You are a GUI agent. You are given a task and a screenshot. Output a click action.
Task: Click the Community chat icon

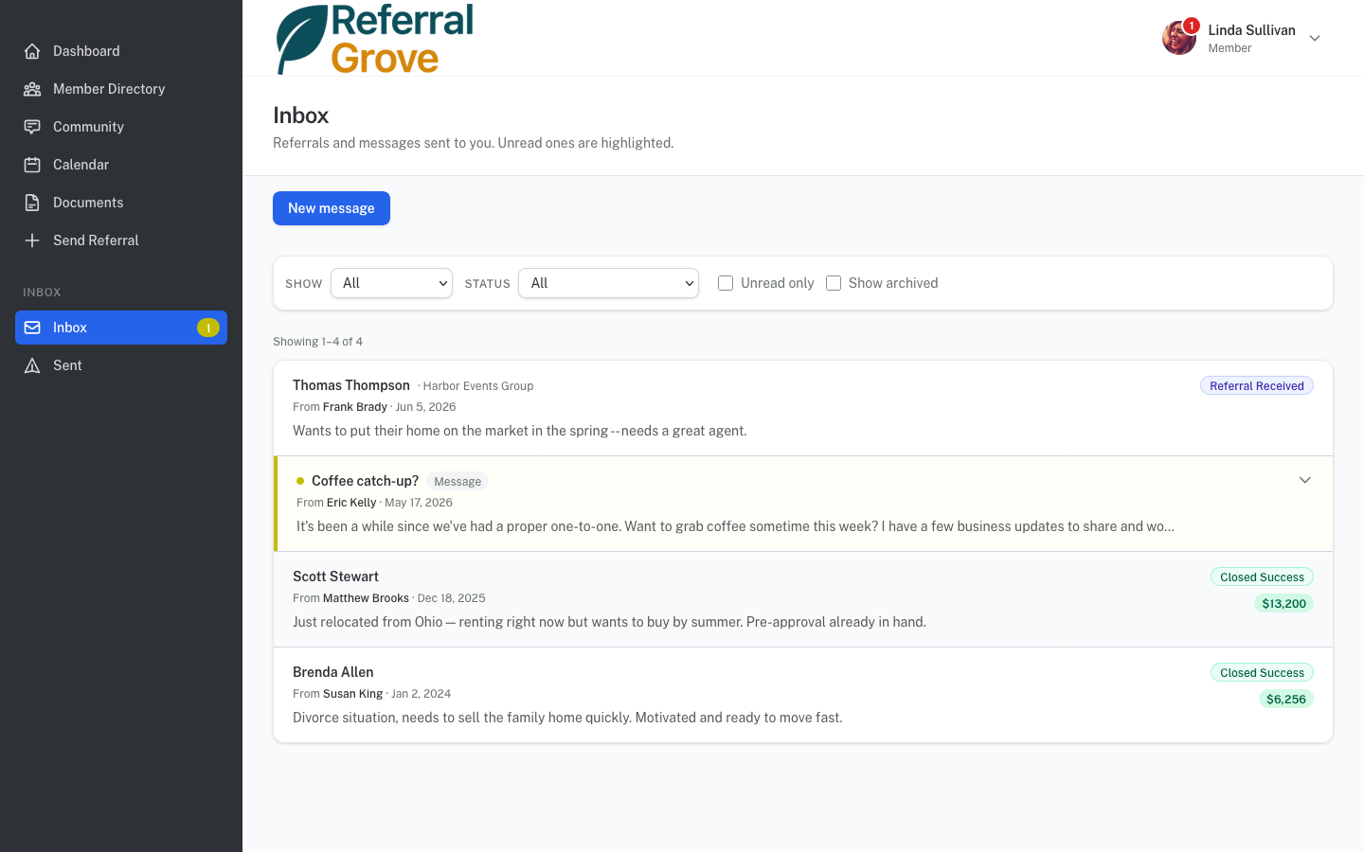click(x=32, y=127)
